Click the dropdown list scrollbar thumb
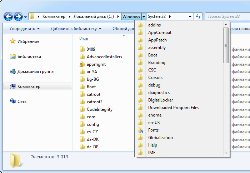 pyautogui.click(x=226, y=45)
